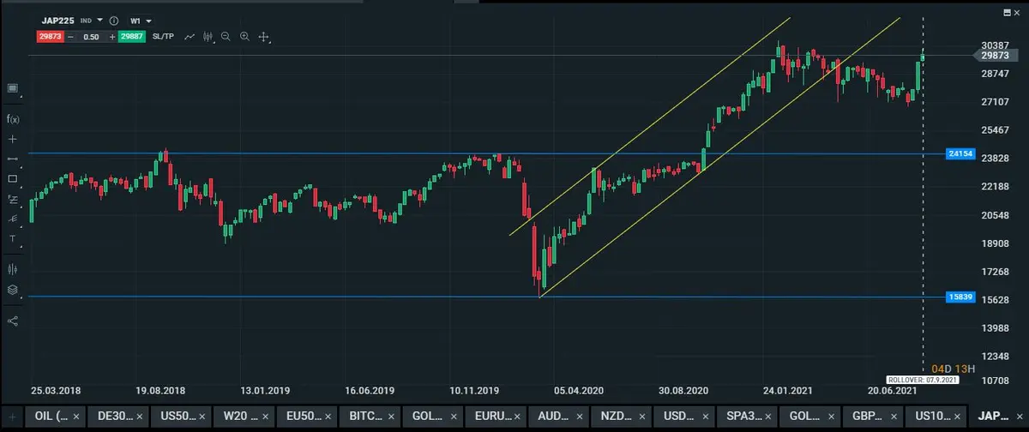Zoom in the chart
Screen dimensions: 1029x432
point(244,37)
